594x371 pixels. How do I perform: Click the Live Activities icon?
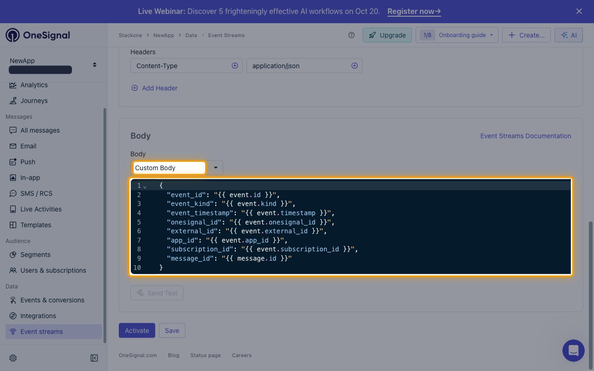(x=13, y=209)
